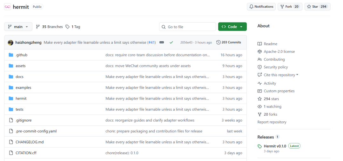The height and width of the screenshot is (161, 343).
Task: Expand Cite this repository dropdown
Action: pyautogui.click(x=278, y=75)
